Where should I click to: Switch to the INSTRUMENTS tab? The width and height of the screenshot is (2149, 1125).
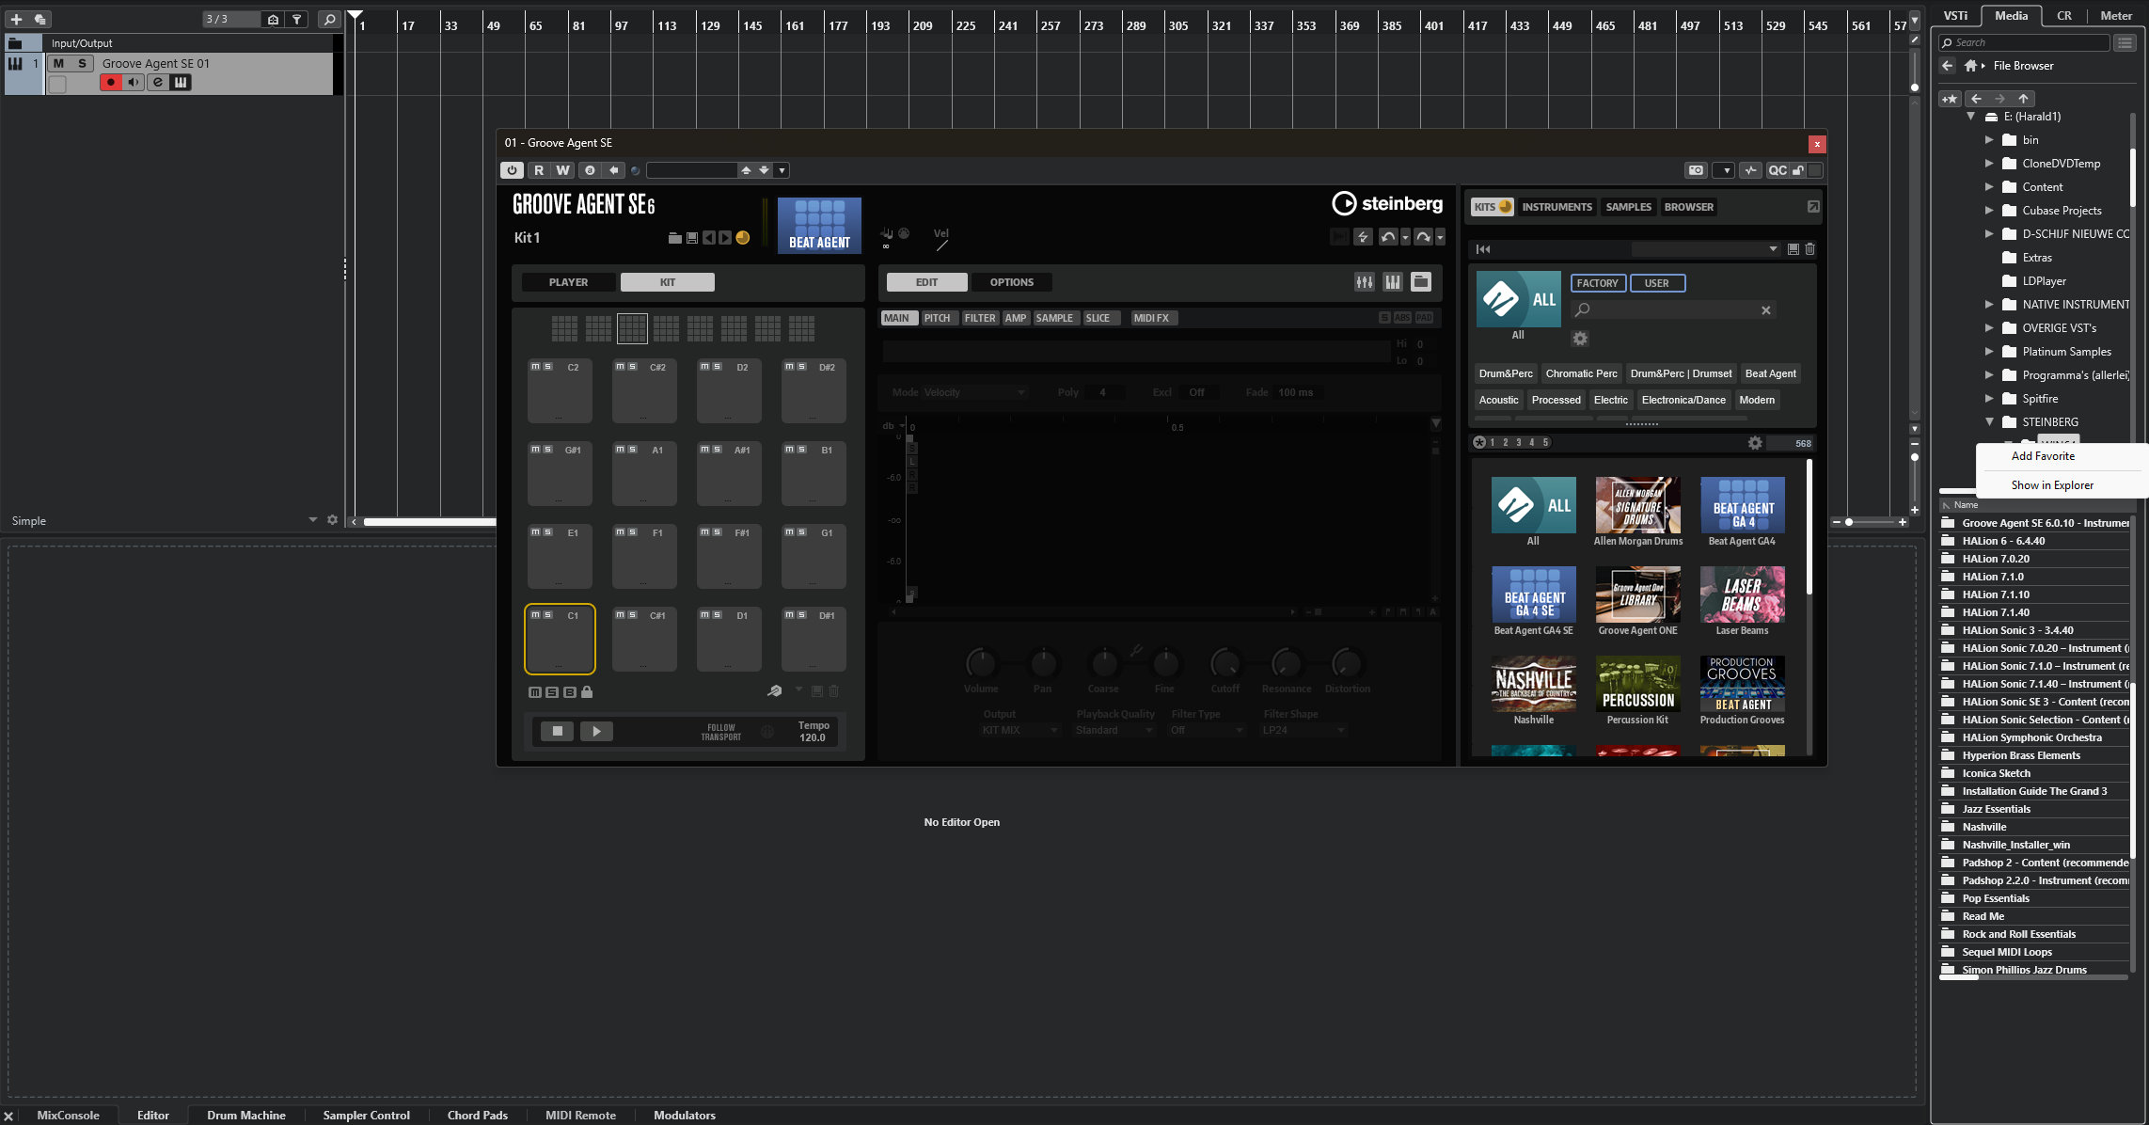1556,207
